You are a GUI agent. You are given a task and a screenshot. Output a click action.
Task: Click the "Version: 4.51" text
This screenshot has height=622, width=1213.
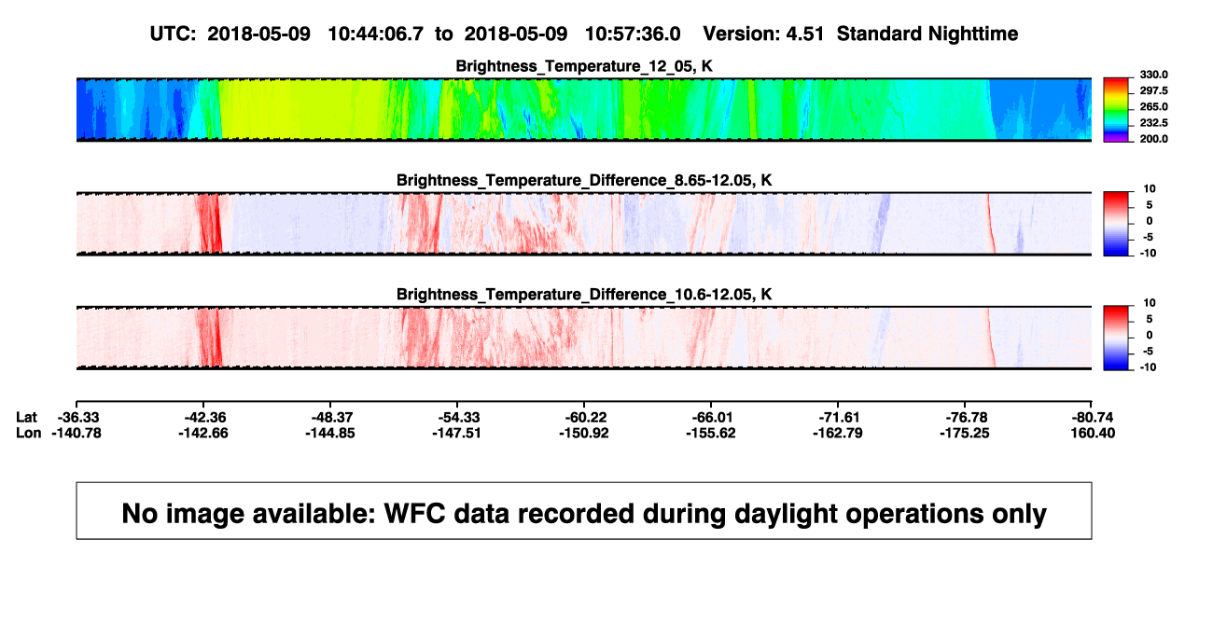coord(765,34)
